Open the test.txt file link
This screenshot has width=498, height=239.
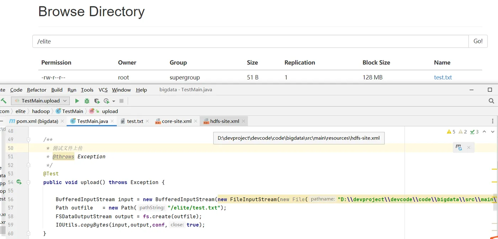coord(443,77)
